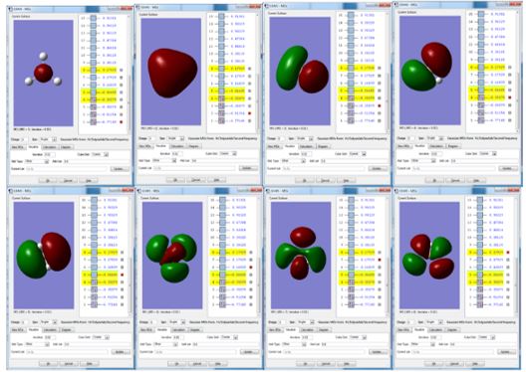Click Update button in bare-molecule window
Image resolution: width=526 pixels, height=372 pixels.
(x=120, y=169)
